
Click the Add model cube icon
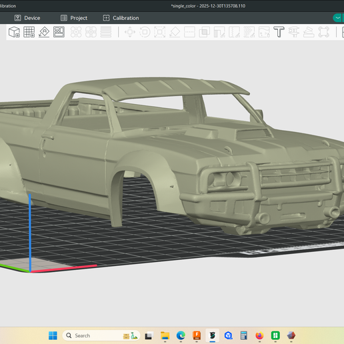pyautogui.click(x=14, y=32)
